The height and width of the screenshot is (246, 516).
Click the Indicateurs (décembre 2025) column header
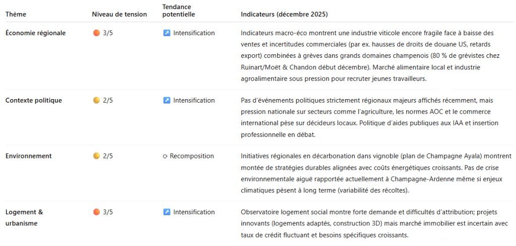point(284,14)
